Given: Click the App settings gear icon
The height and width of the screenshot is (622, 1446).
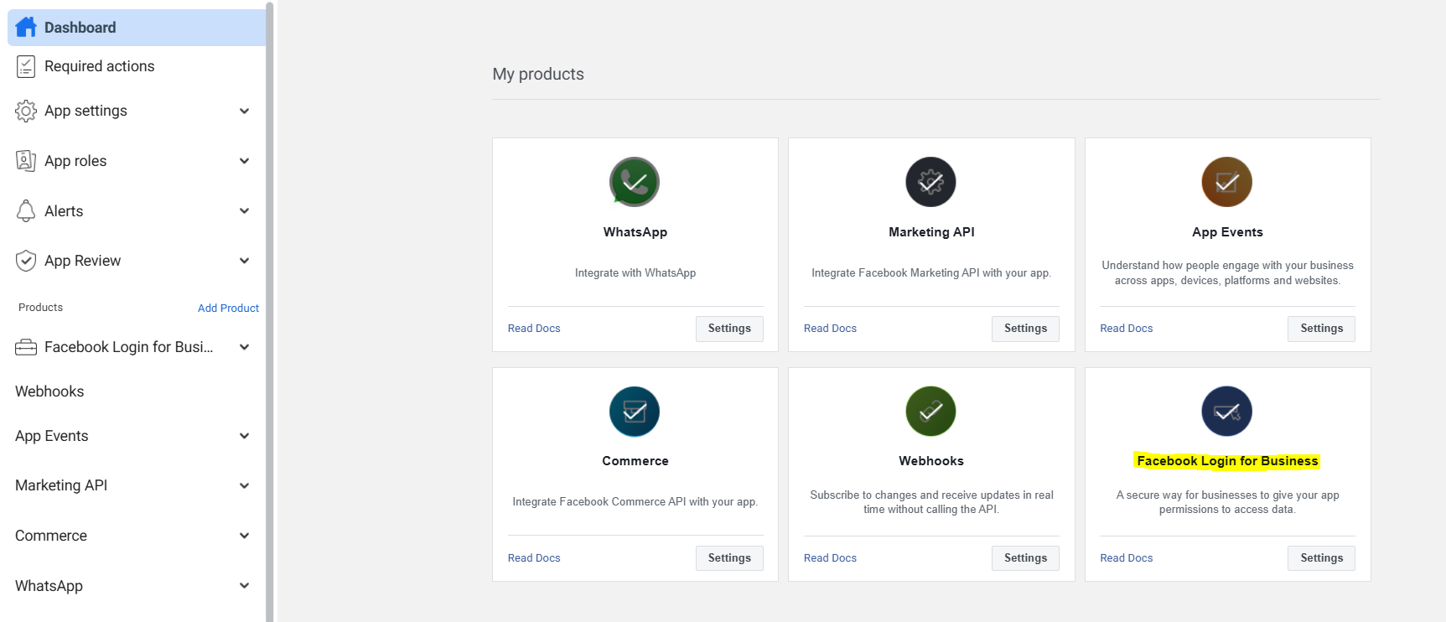Looking at the screenshot, I should click(26, 111).
